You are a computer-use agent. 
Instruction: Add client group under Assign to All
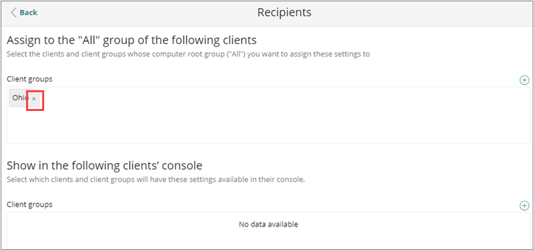[524, 80]
